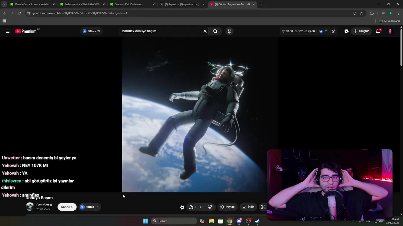The width and height of the screenshot is (403, 226).
Task: Open Microsoft Store from the taskbar
Action: [x=220, y=221]
